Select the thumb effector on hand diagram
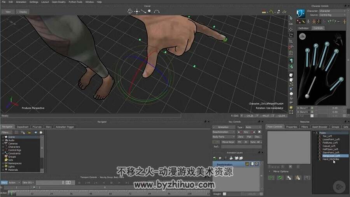The height and width of the screenshot is (197, 350). pos(341,79)
